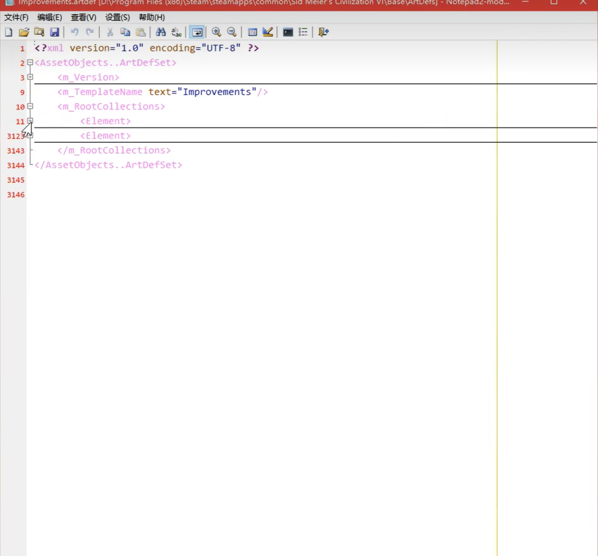598x556 pixels.
Task: Collapse the AssetObjects..ArtDefSet fold on line 2
Action: [x=30, y=62]
